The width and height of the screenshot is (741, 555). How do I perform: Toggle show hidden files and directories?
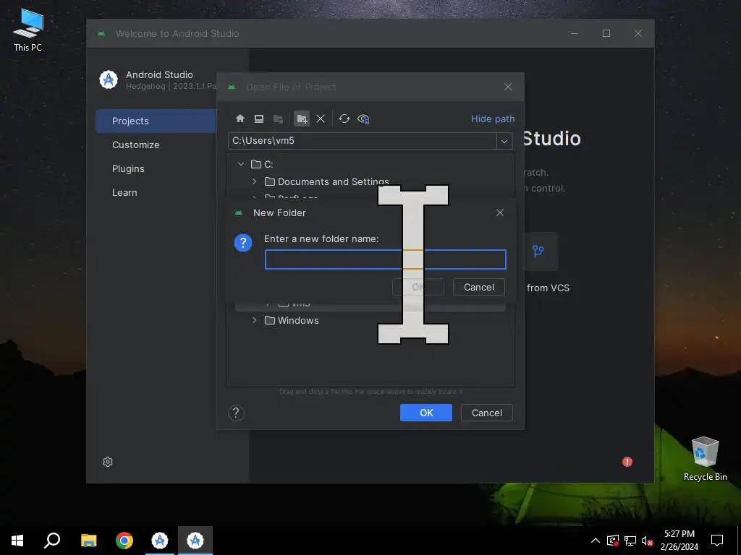point(363,119)
